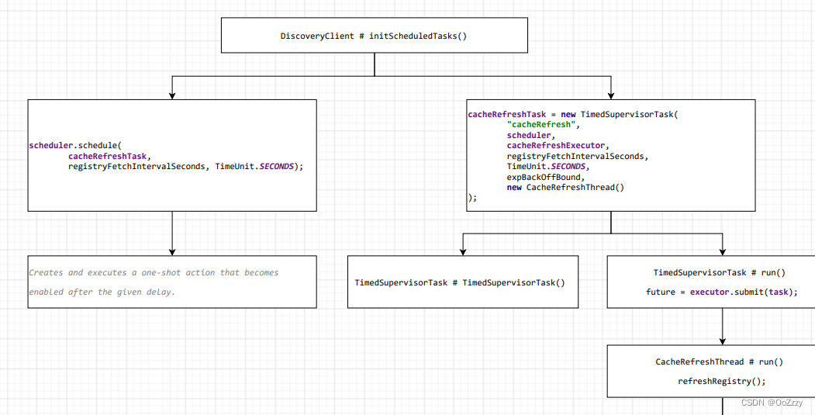Image resolution: width=815 pixels, height=415 pixels.
Task: Click the scheduler, parameter in right box
Action: click(531, 135)
